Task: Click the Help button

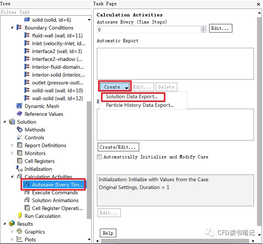Action: point(108,233)
